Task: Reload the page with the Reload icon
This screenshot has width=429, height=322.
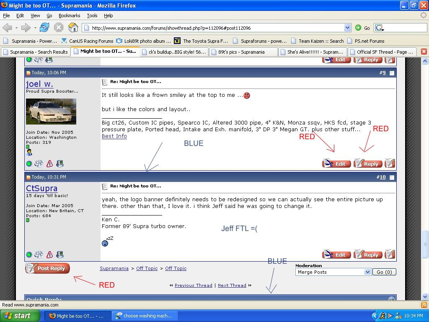Action: tap(44, 28)
